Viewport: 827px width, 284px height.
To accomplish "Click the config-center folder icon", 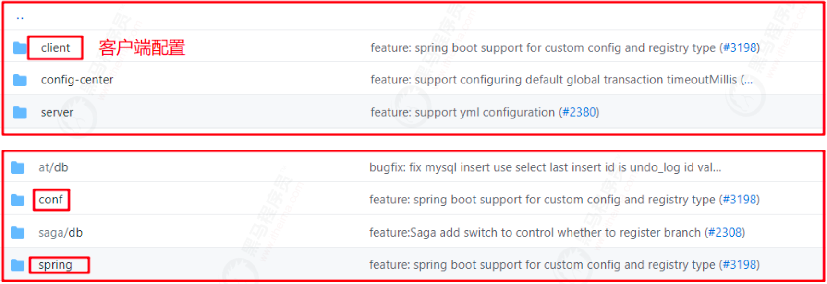I will coord(20,80).
